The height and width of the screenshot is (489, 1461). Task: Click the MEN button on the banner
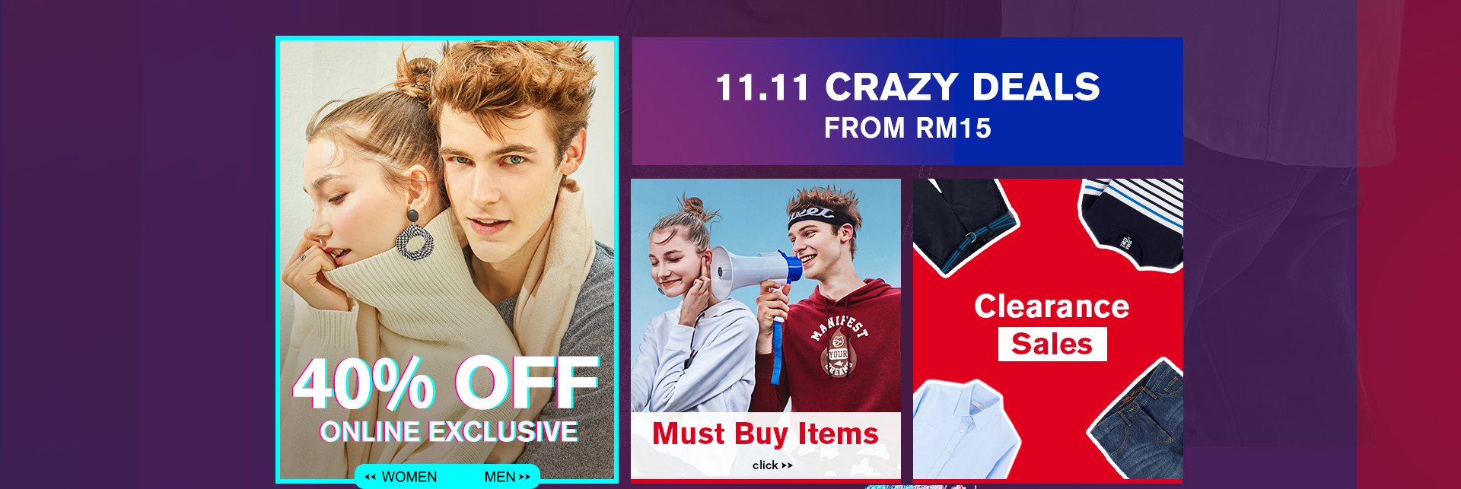(x=500, y=477)
